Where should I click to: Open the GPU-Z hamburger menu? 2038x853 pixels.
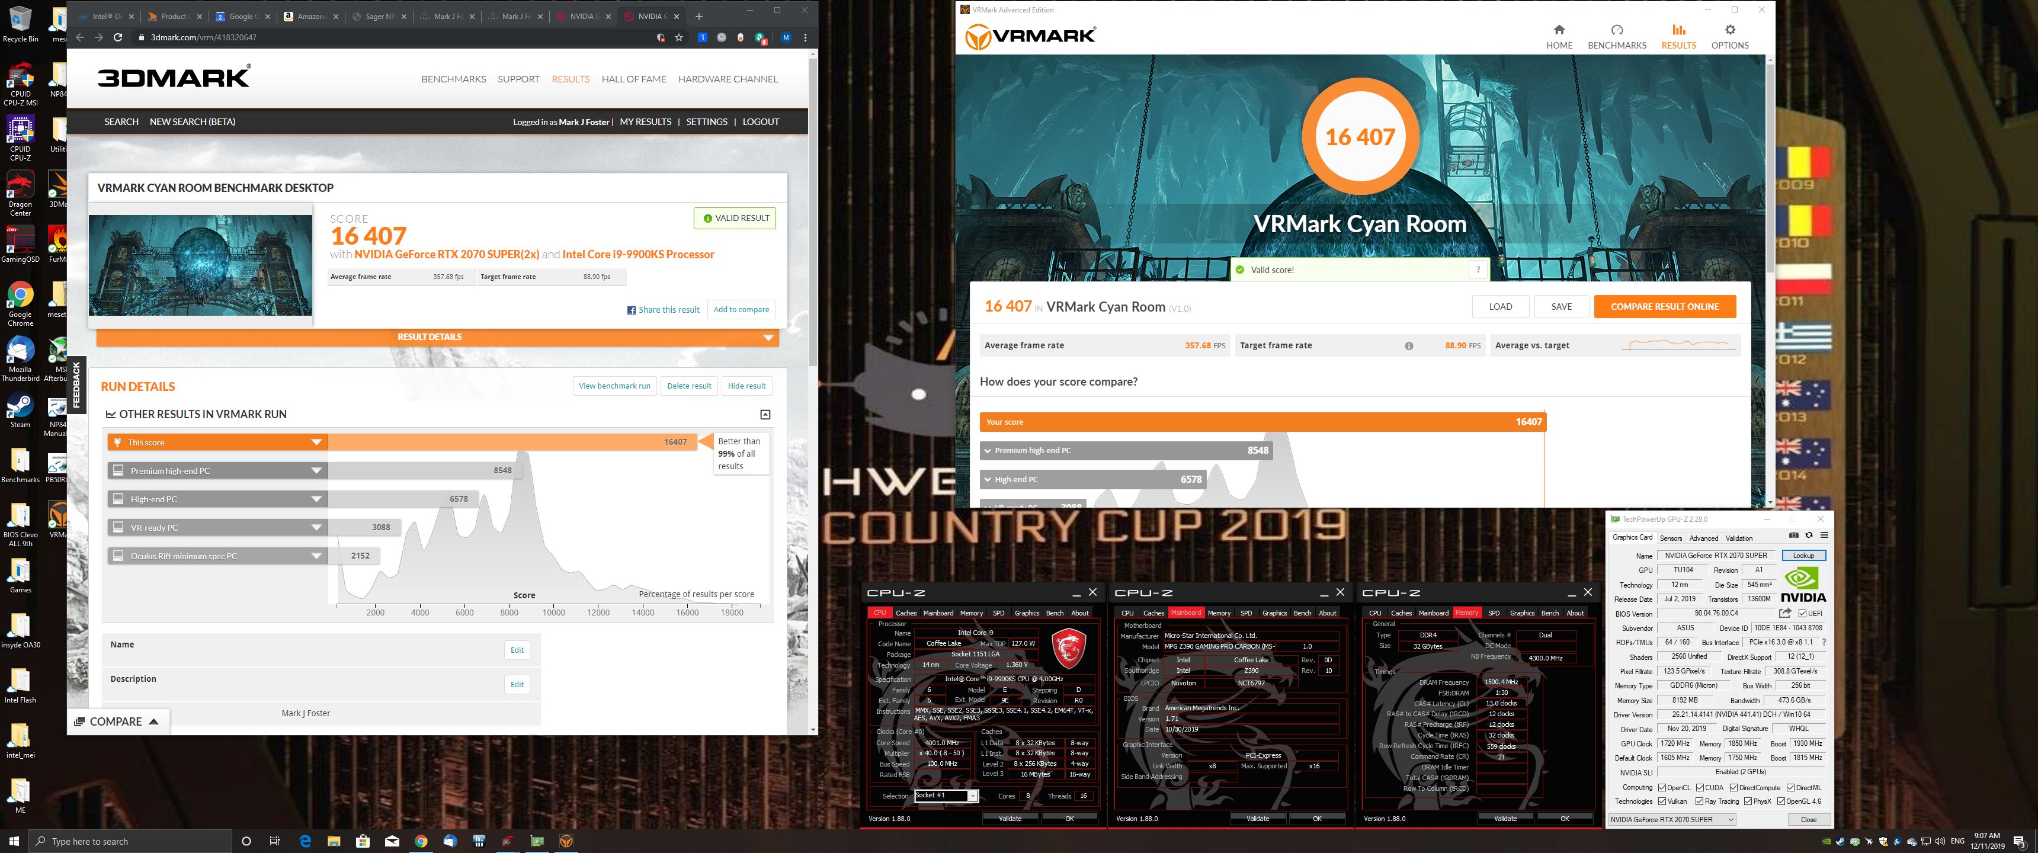click(x=1824, y=535)
